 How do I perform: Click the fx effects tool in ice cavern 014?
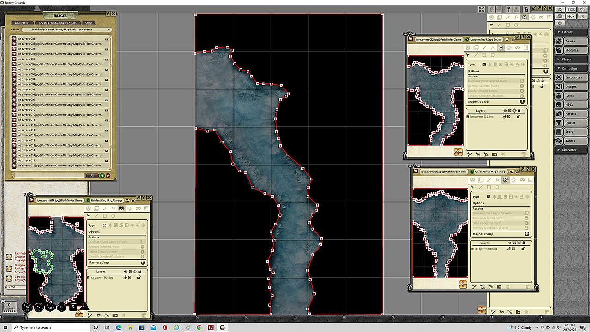pyautogui.click(x=113, y=208)
